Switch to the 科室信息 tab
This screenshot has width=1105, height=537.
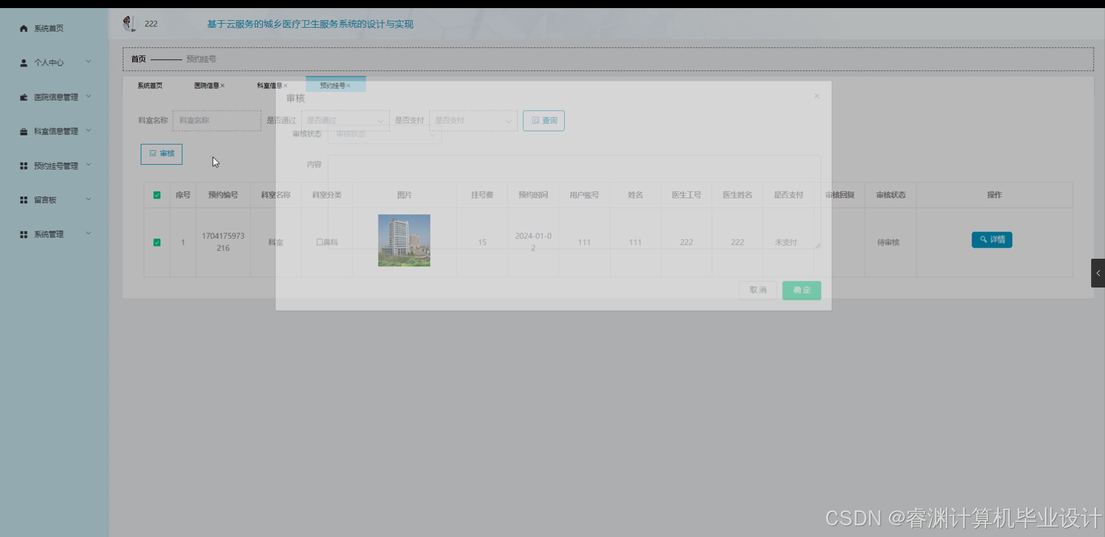[269, 85]
